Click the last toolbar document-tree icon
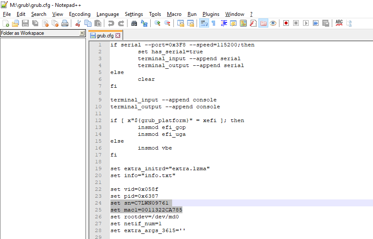The image size is (373, 239). 349,23
